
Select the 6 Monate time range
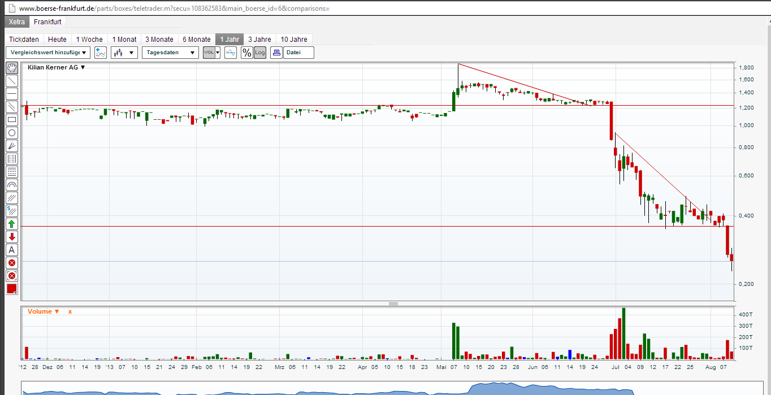click(197, 39)
